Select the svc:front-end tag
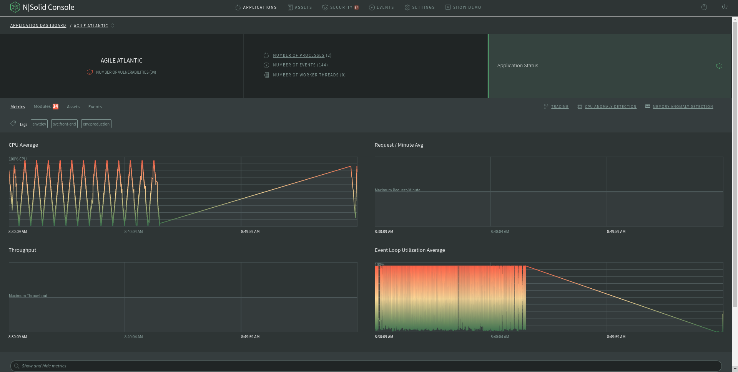This screenshot has height=372, width=738. click(64, 124)
